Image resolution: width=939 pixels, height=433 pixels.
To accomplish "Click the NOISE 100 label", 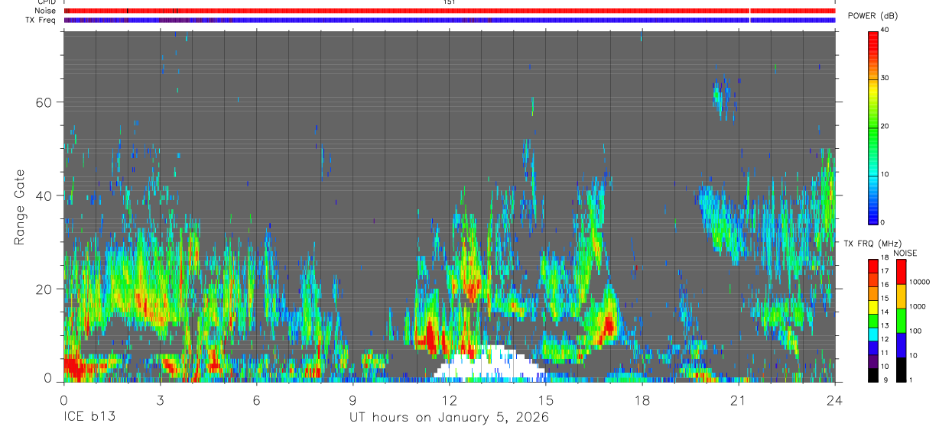I will coord(916,332).
